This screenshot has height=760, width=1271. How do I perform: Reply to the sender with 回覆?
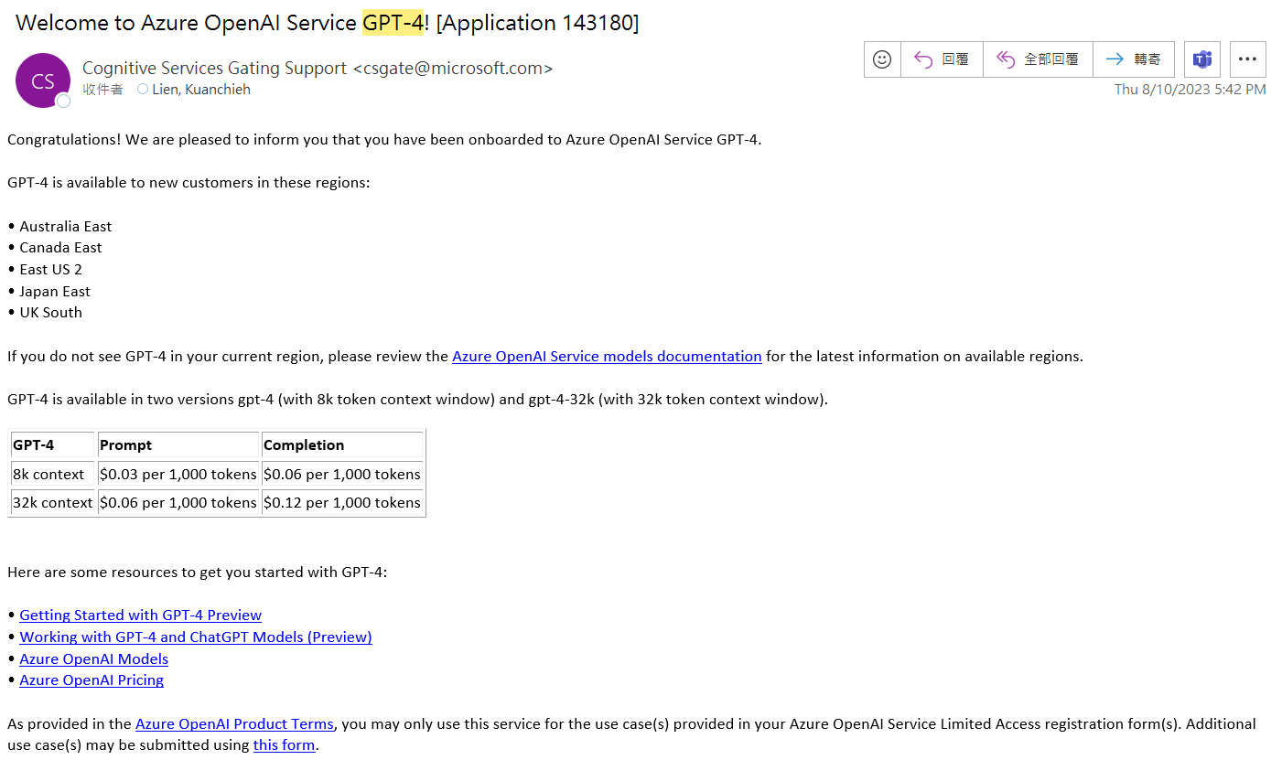pyautogui.click(x=942, y=59)
